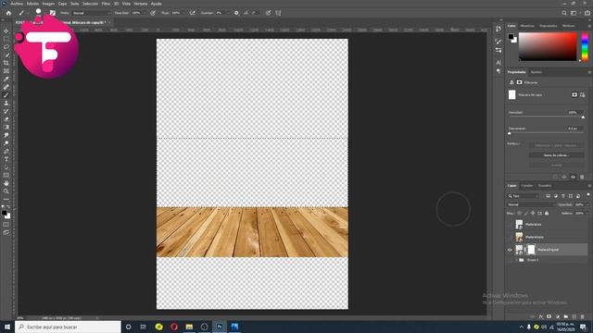Click the search icon at top right
The width and height of the screenshot is (593, 333).
click(564, 13)
